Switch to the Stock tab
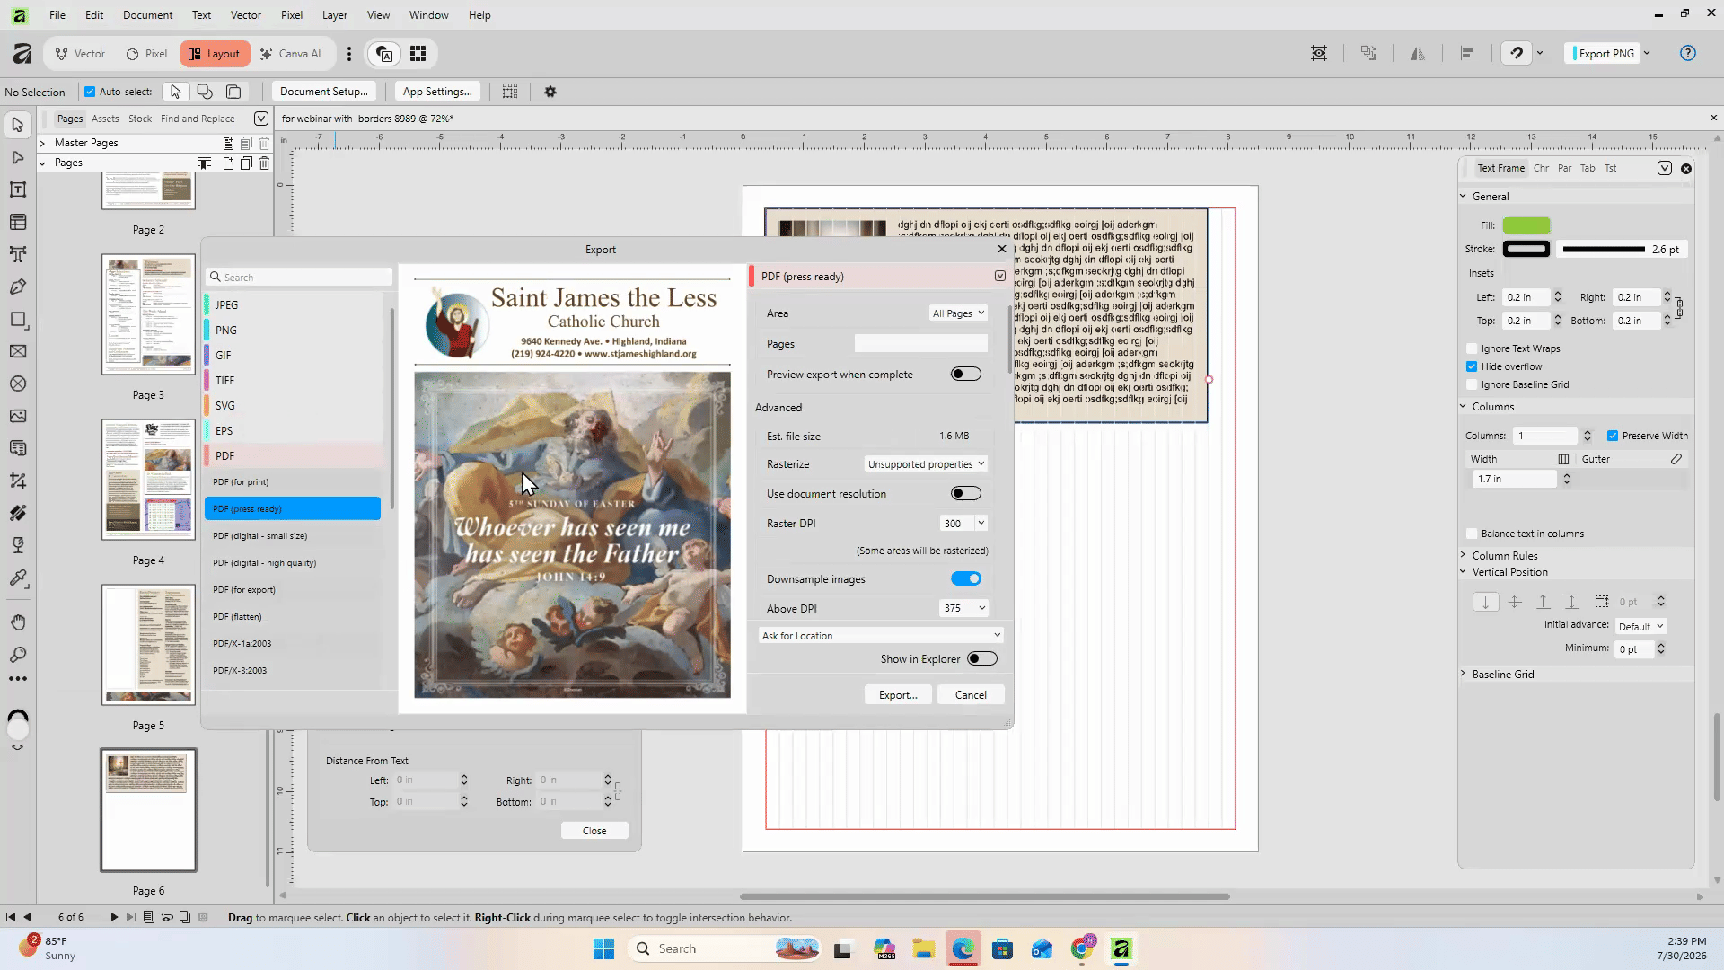 140,119
